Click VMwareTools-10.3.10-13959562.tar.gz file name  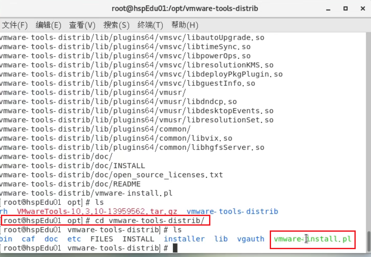coord(97,211)
